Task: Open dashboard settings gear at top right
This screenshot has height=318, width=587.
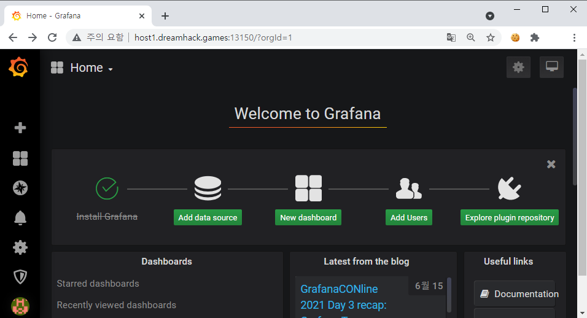Action: (x=518, y=68)
